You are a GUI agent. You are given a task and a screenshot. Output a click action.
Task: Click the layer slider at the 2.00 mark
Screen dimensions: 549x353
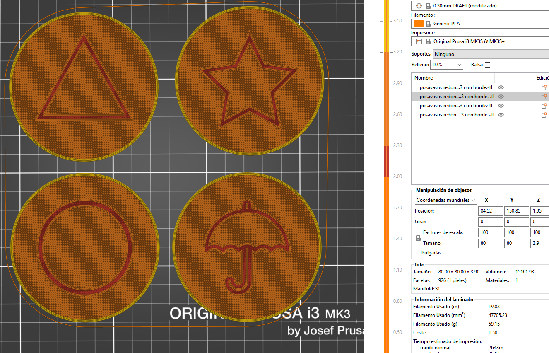pos(386,176)
